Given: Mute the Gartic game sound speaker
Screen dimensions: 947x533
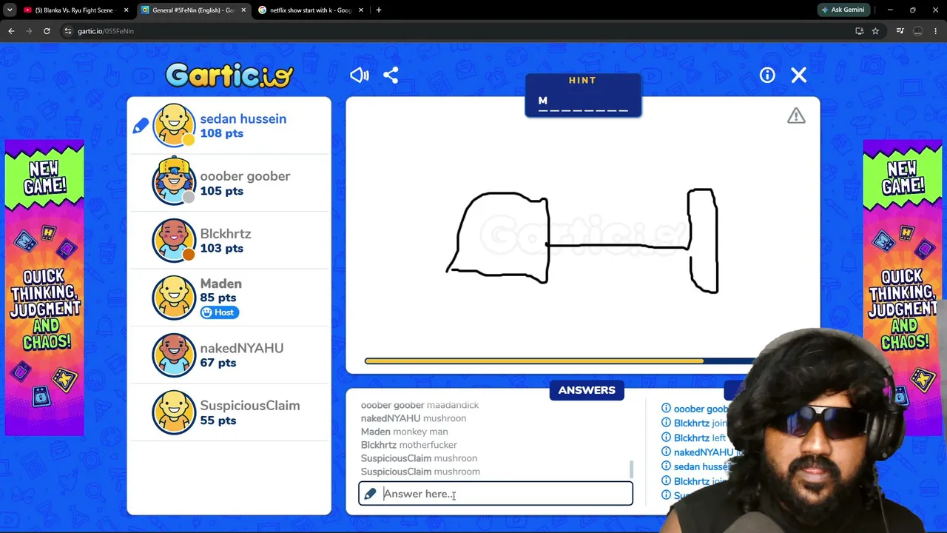Looking at the screenshot, I should click(360, 75).
